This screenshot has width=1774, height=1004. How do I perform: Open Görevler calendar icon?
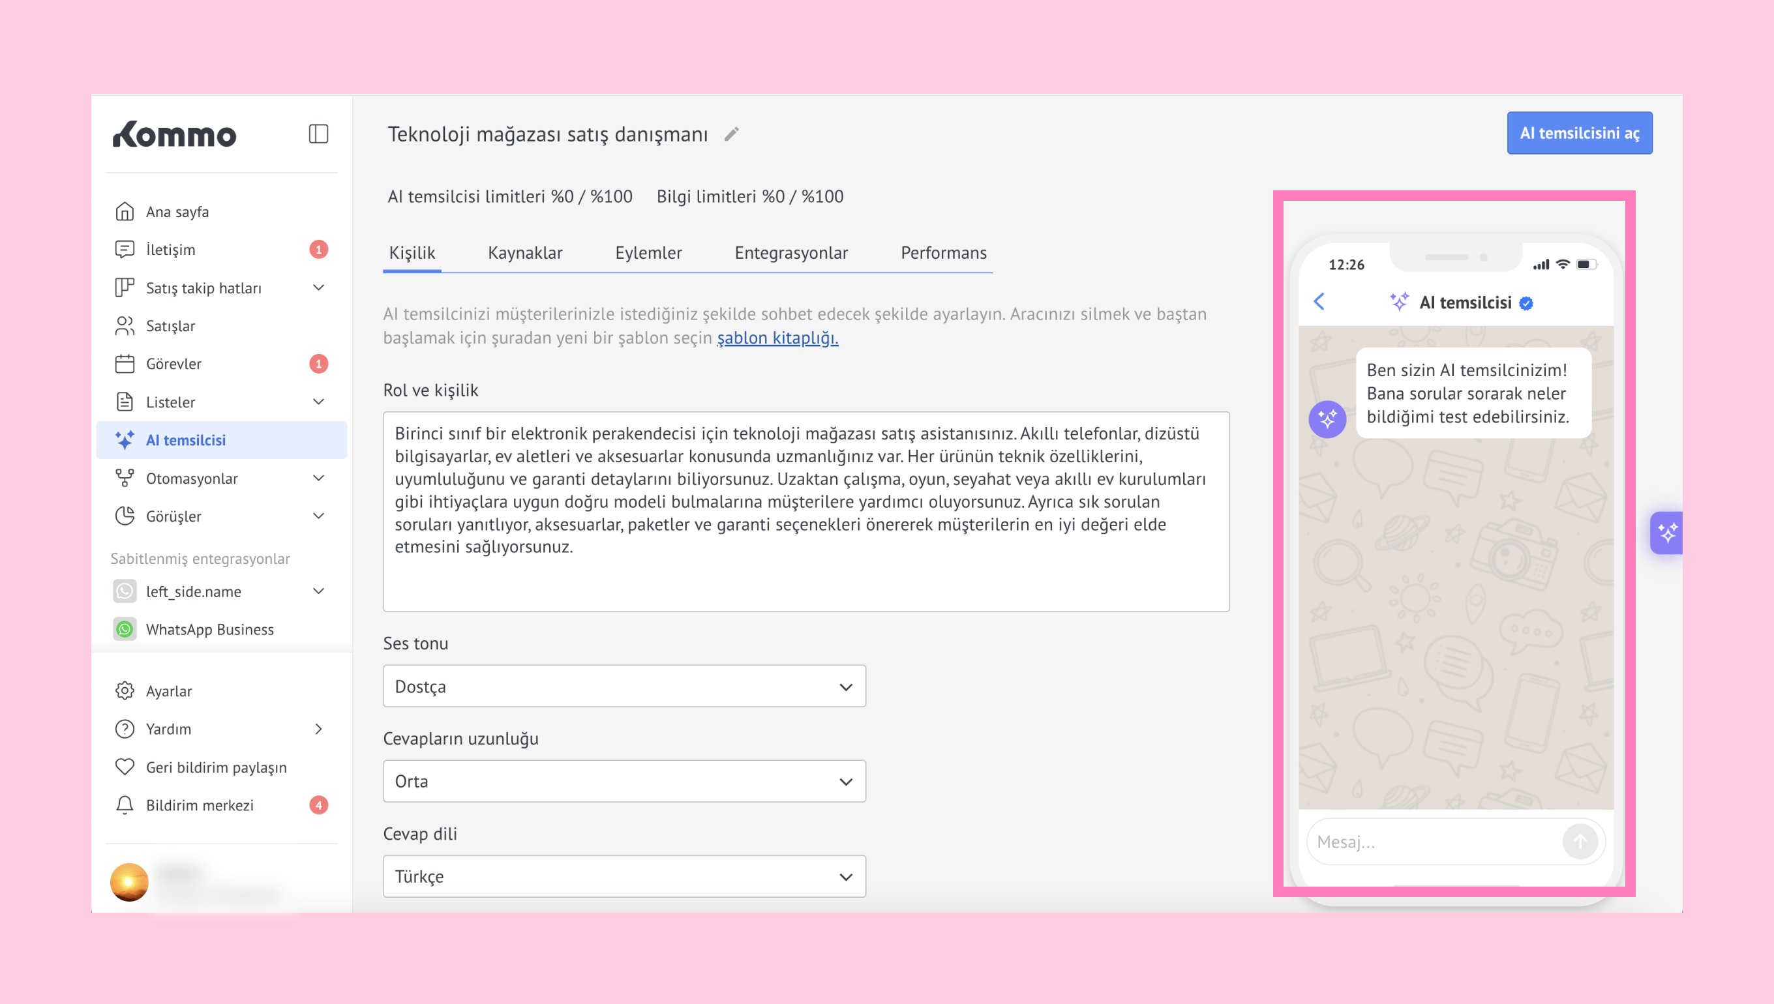(x=125, y=363)
